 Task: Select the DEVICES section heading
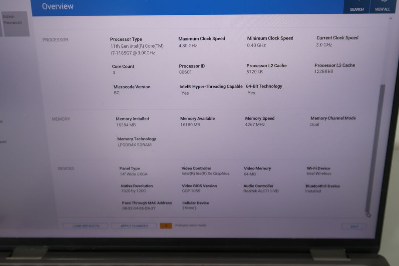(66, 168)
